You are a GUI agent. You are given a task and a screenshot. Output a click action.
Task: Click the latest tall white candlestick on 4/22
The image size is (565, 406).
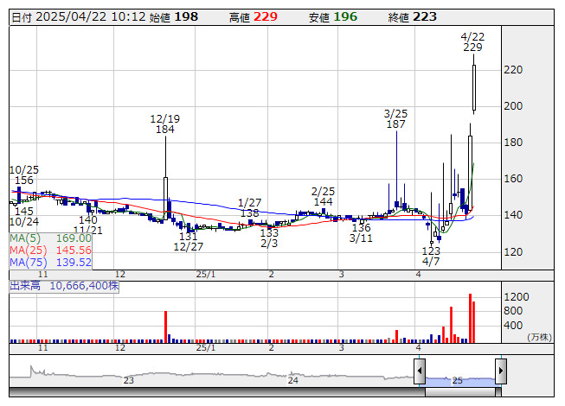click(474, 88)
